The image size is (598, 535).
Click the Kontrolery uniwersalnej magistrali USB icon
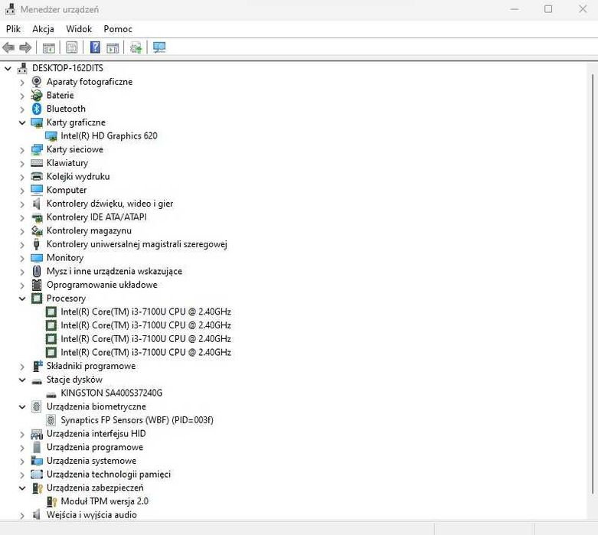pyautogui.click(x=37, y=244)
